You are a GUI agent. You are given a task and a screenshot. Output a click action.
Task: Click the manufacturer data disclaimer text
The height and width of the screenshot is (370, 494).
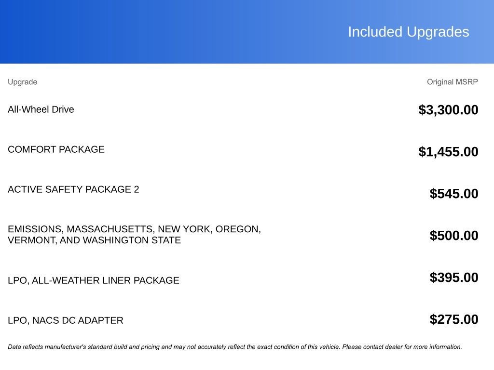click(235, 347)
